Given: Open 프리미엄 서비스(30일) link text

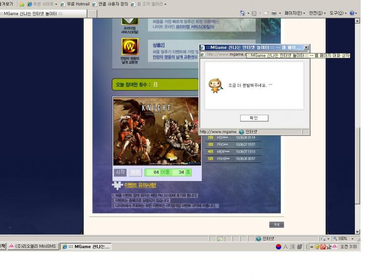Looking at the screenshot, I should [x=193, y=27].
